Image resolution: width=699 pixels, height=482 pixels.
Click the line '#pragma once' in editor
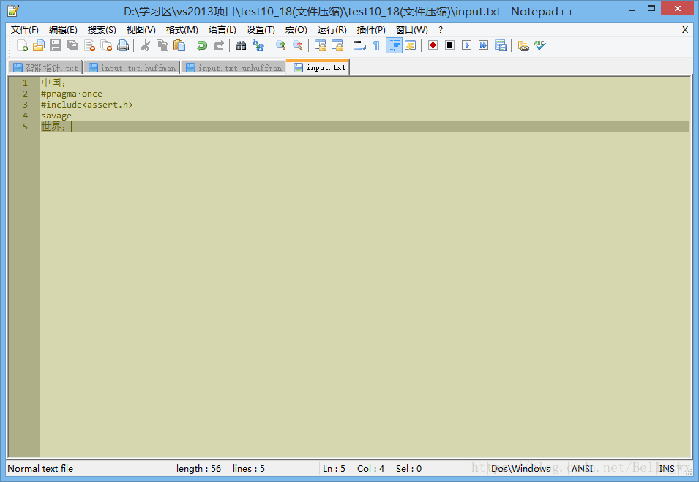[x=71, y=94]
